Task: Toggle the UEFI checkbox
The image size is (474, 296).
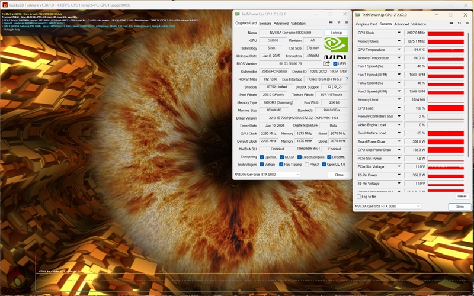Action: (335, 63)
